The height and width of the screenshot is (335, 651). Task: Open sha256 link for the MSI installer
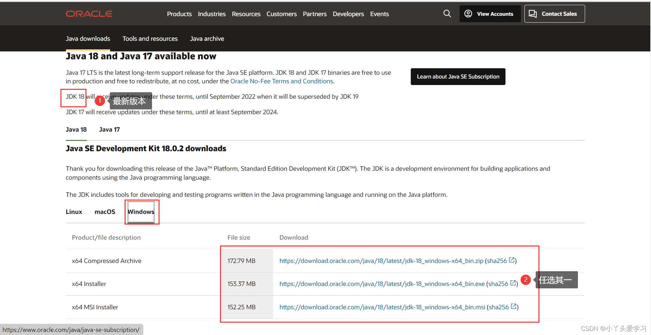[499, 307]
